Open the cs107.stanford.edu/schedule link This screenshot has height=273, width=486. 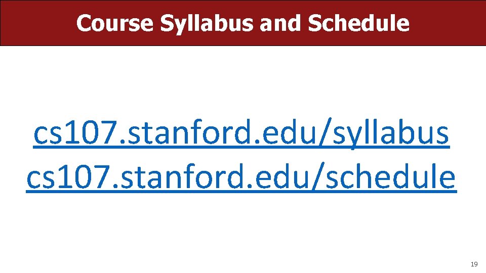(x=241, y=177)
